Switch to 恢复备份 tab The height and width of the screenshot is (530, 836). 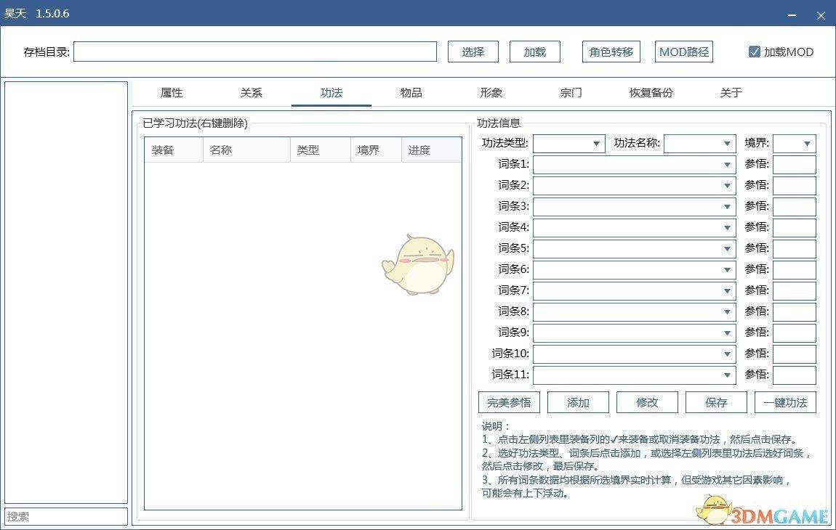[651, 93]
